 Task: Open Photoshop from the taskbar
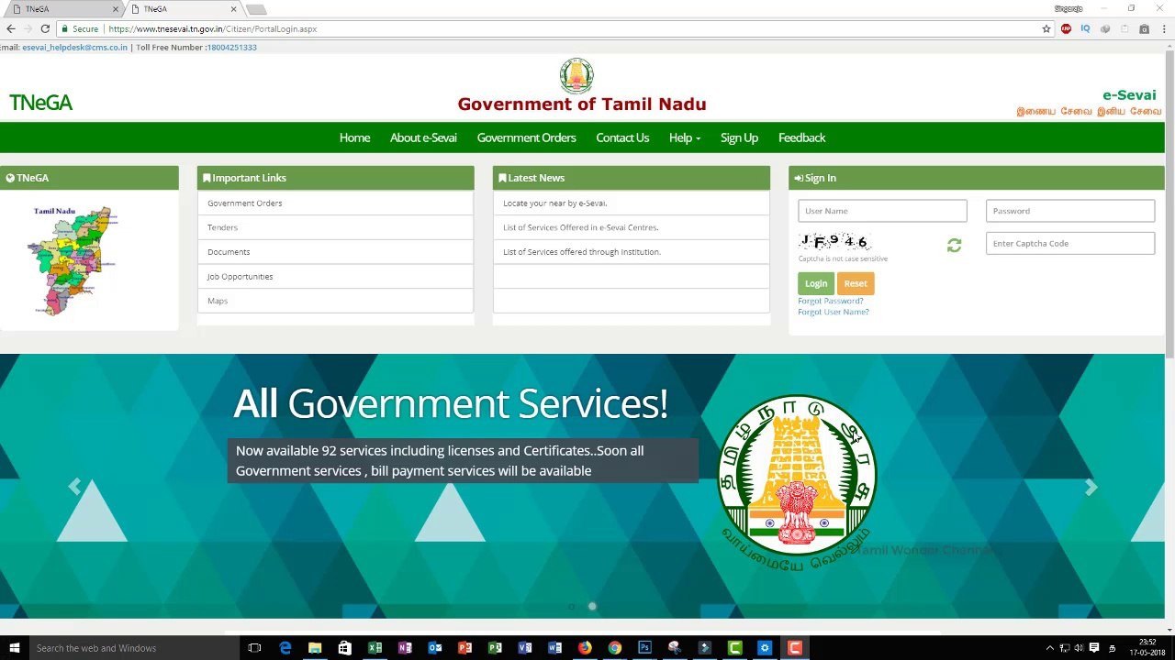coord(644,648)
